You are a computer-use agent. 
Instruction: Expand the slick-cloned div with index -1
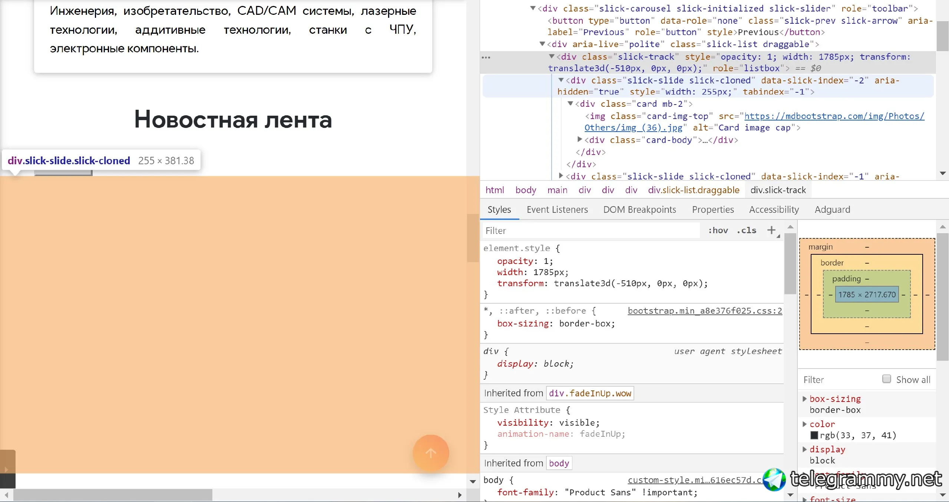coord(561,176)
